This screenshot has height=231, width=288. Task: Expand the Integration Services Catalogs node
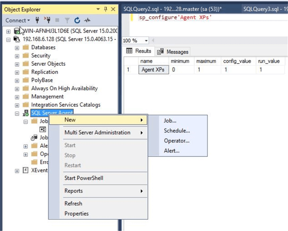tap(17, 105)
